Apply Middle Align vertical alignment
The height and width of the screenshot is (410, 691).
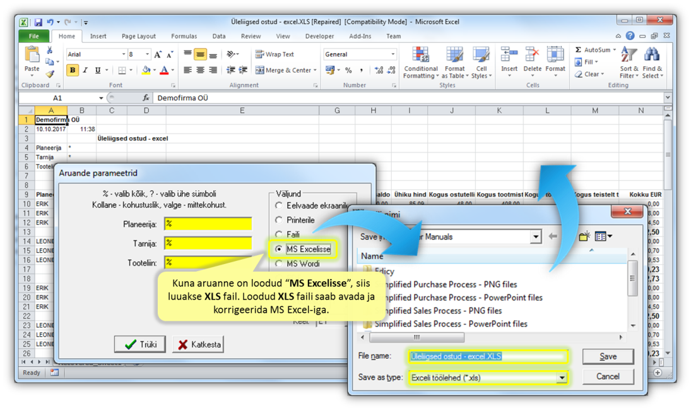coord(201,54)
